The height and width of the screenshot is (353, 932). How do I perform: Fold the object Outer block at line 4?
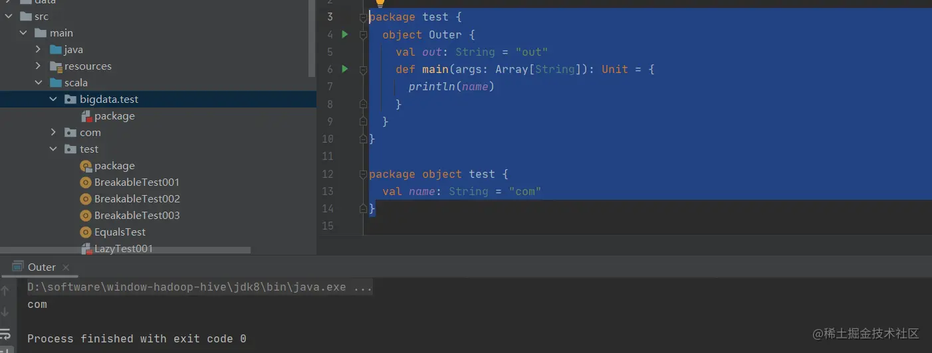364,35
